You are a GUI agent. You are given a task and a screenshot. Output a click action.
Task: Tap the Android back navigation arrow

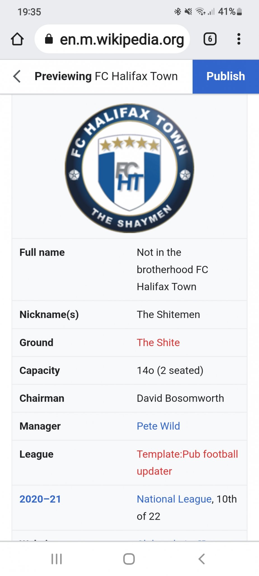[202, 559]
